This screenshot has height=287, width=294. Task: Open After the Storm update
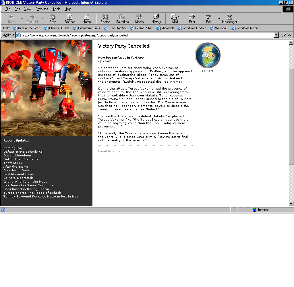(x=16, y=167)
